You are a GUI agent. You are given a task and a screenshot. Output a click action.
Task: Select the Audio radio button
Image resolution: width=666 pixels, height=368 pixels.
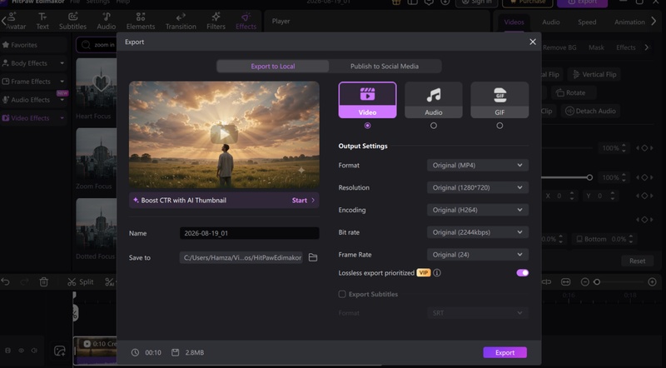[x=433, y=126]
